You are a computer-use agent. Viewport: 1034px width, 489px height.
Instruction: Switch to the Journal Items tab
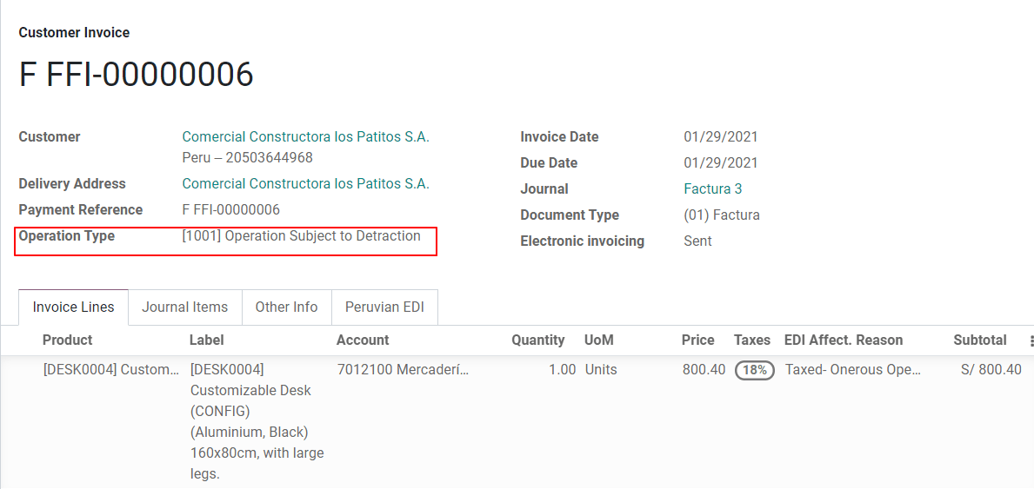coord(184,307)
